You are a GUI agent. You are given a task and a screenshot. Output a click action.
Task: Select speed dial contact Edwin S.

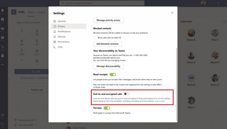pos(191,57)
